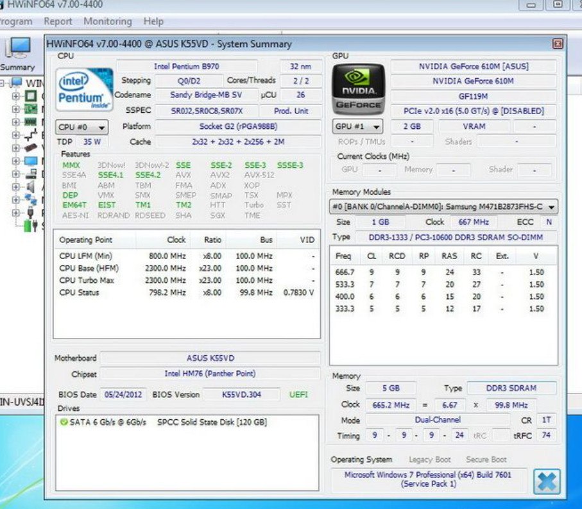Click the 'SSE4.1' feature label
The height and width of the screenshot is (509, 582).
pos(110,175)
